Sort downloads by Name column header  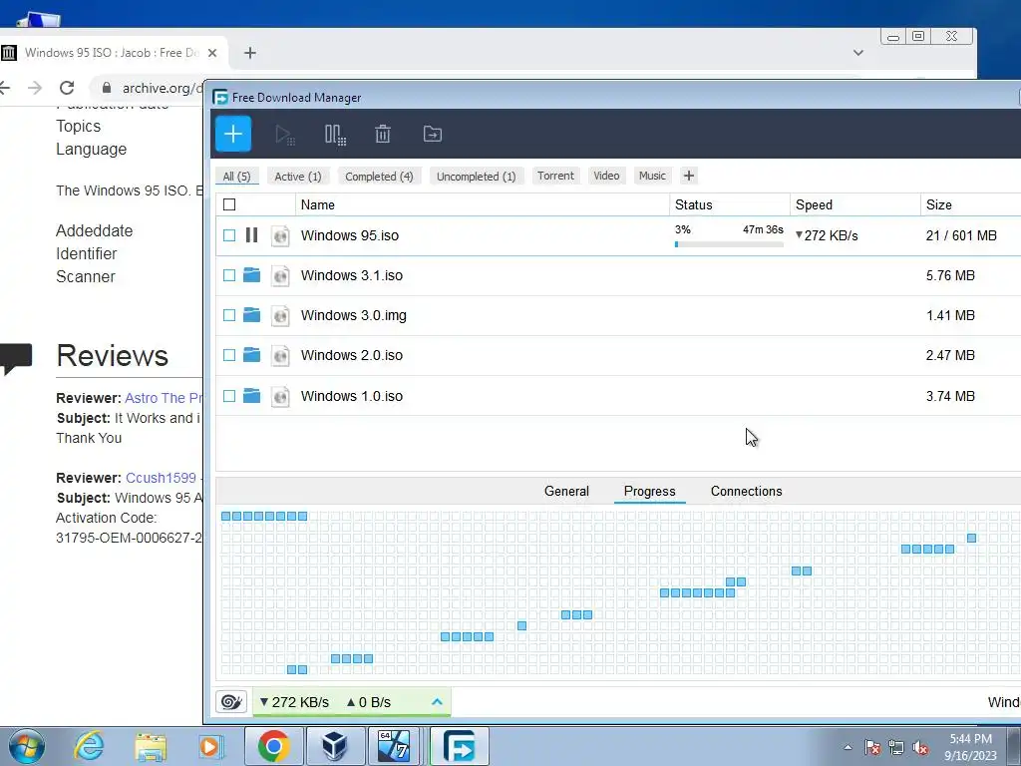483,204
